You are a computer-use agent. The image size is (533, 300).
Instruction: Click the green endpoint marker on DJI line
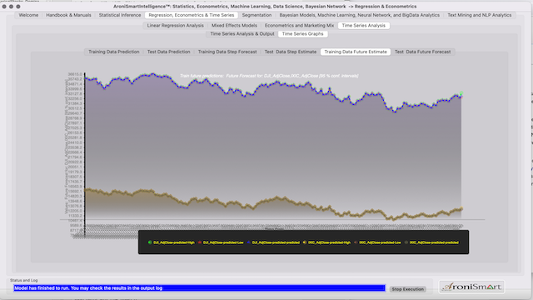click(x=461, y=93)
